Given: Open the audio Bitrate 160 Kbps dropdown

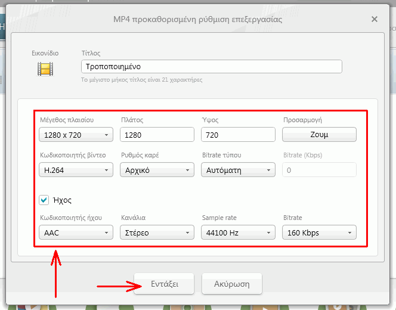Looking at the screenshot, I should (x=319, y=232).
